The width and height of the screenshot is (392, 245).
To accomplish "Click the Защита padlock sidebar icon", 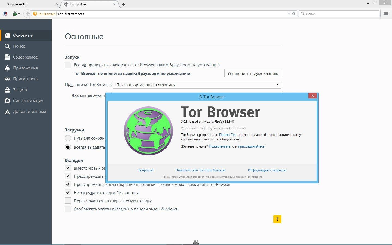I will [7, 90].
